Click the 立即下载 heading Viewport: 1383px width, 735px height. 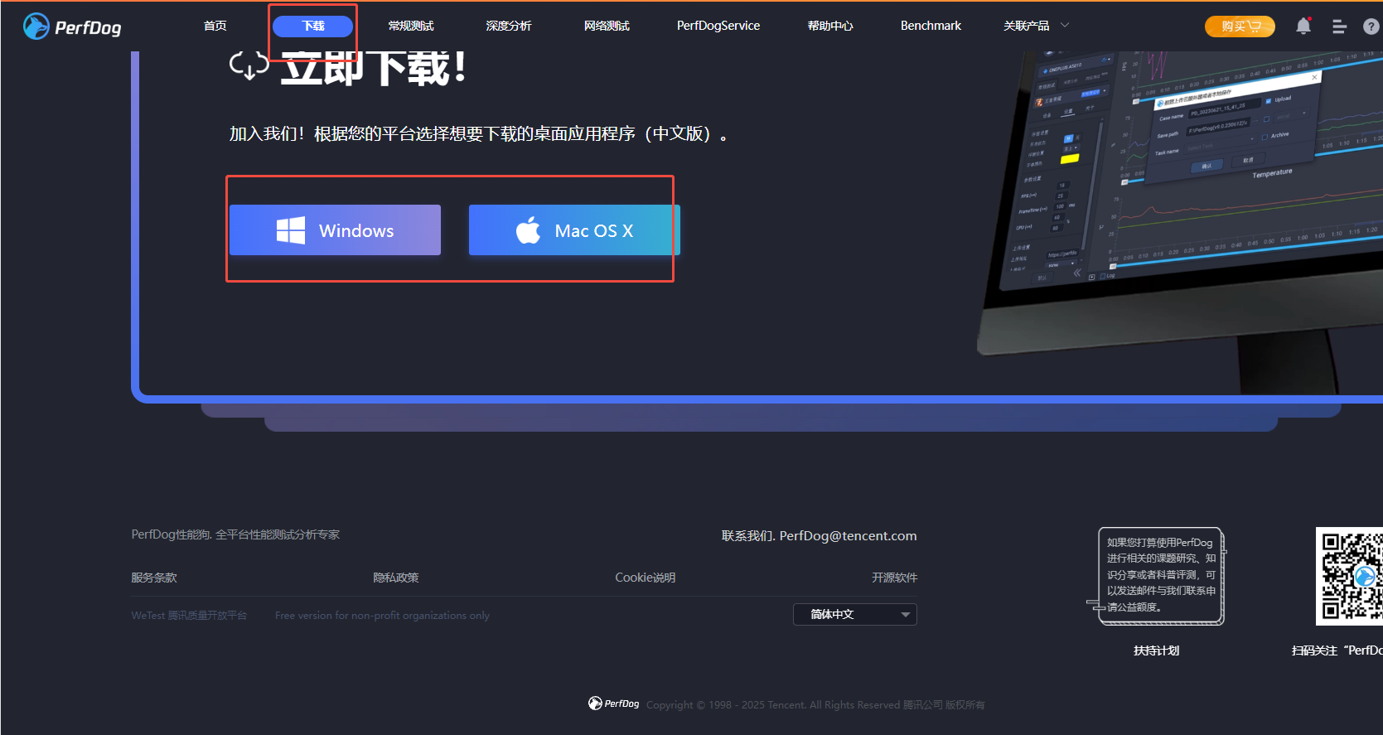pyautogui.click(x=373, y=68)
